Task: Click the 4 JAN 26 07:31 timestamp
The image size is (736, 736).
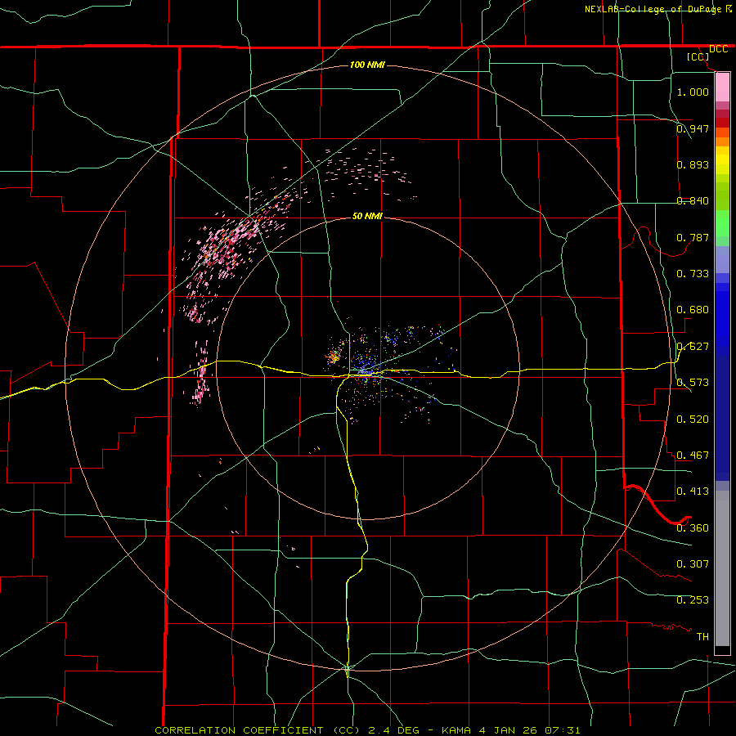Action: coord(530,730)
